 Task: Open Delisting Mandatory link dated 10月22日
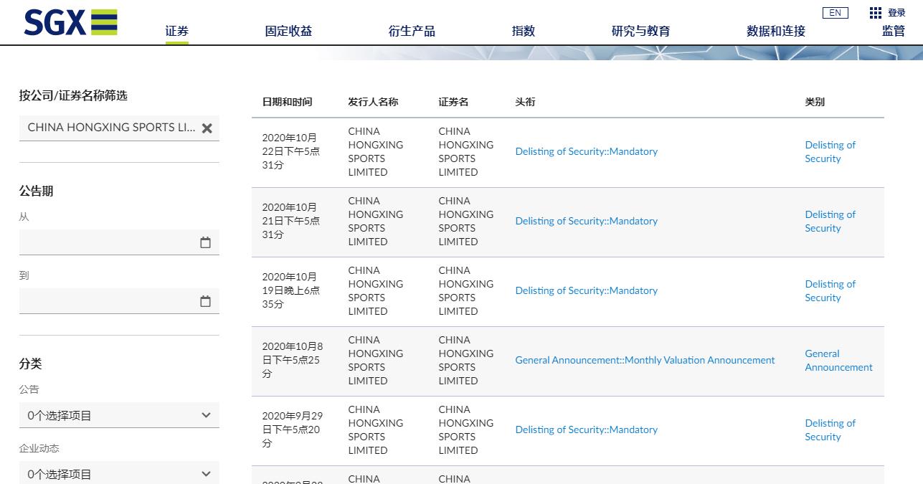586,151
